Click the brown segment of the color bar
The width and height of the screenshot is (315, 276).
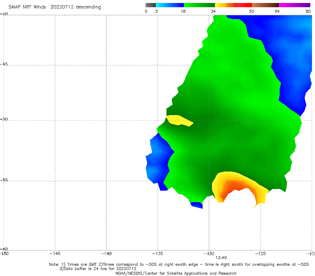(x=265, y=5)
